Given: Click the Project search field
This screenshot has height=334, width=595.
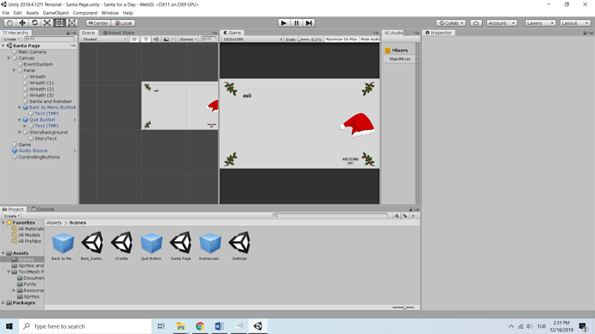Looking at the screenshot, I should pos(330,216).
